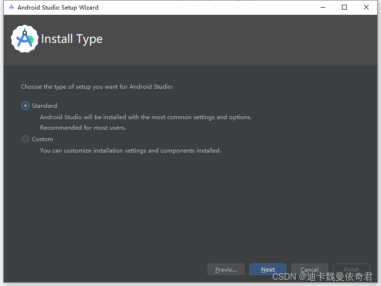Click the "Install Type" heading
The width and height of the screenshot is (381, 286).
click(x=72, y=39)
